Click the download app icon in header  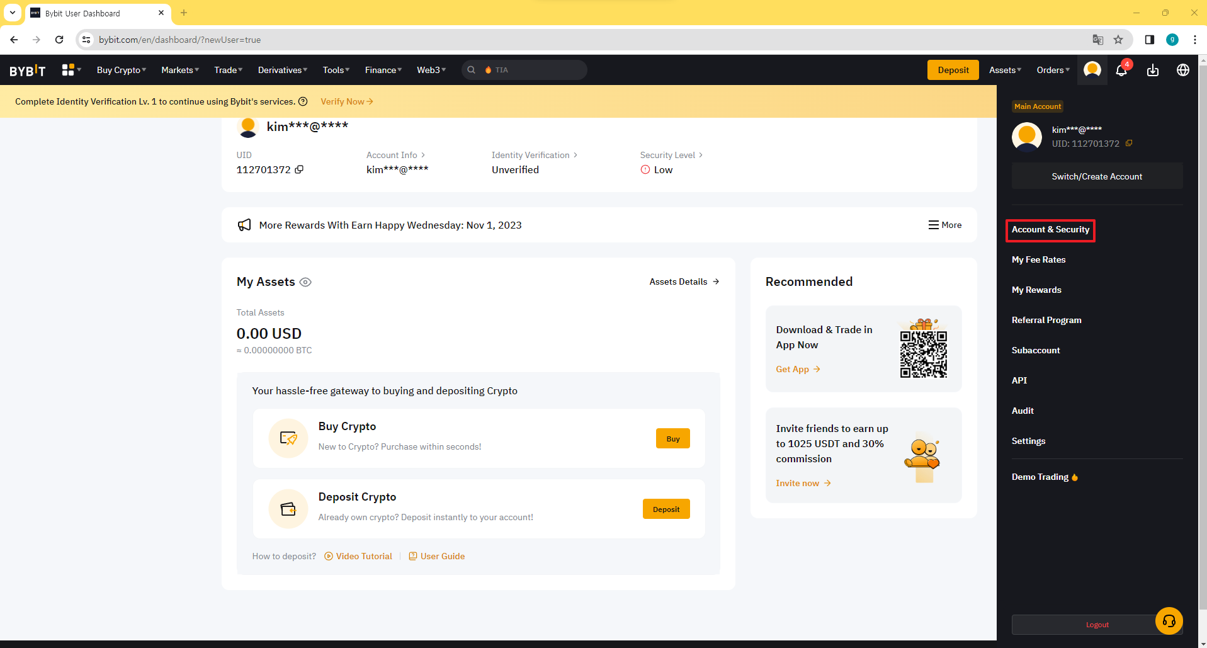point(1152,71)
